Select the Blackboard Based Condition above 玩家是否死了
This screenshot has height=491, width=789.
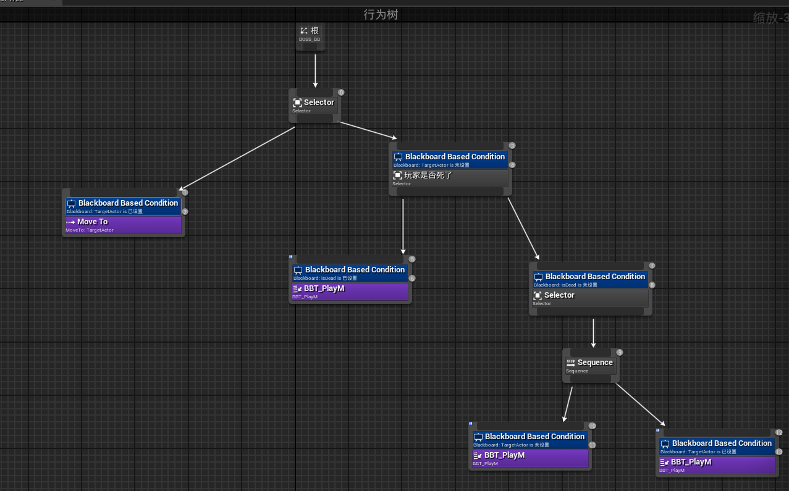point(455,157)
